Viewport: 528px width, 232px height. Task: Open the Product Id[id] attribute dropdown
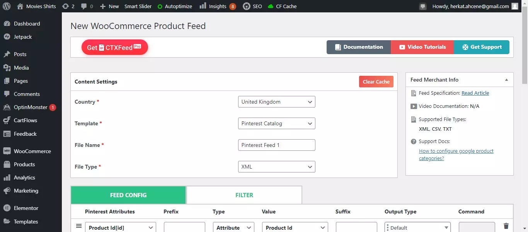pos(121,227)
